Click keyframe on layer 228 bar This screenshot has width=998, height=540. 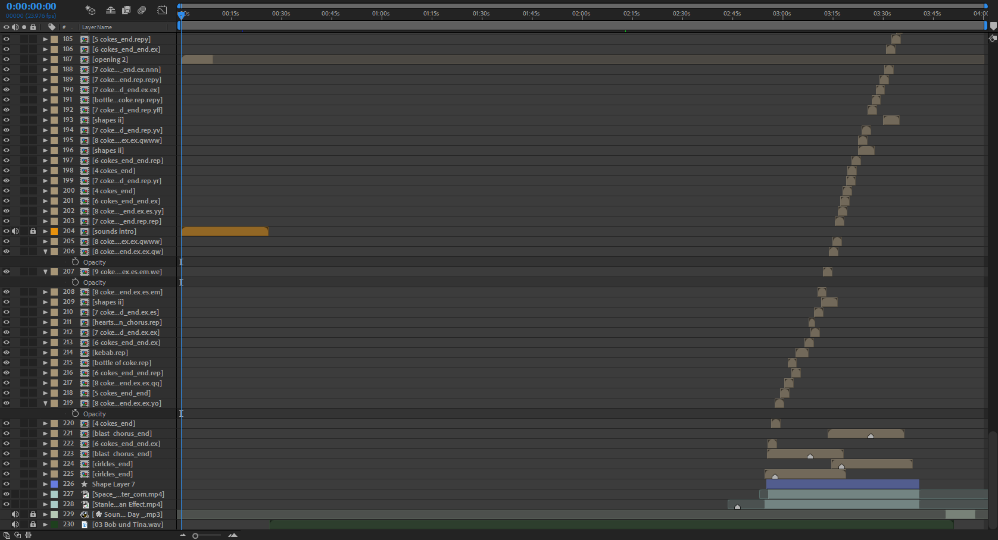click(737, 507)
